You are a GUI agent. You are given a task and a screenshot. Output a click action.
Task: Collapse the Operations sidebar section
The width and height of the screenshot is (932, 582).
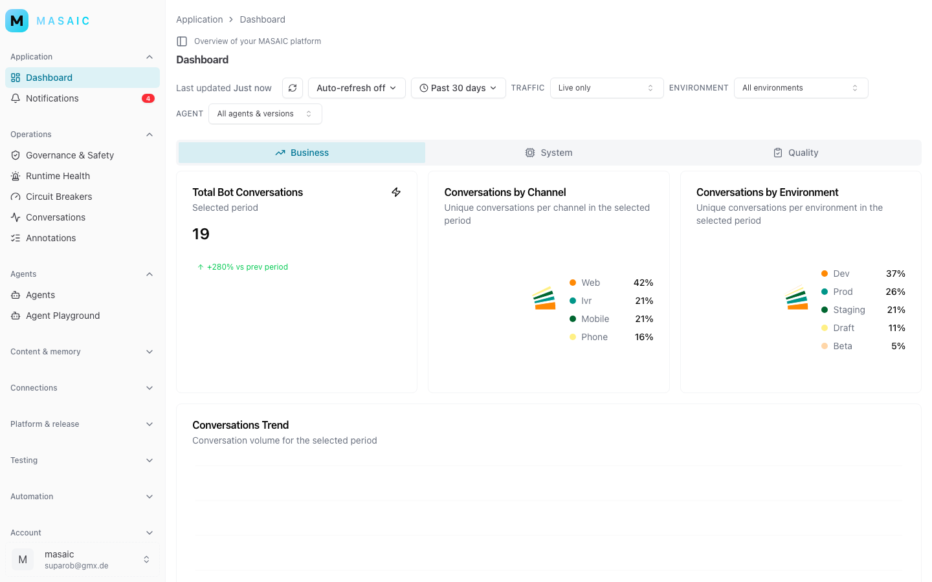[82, 135]
